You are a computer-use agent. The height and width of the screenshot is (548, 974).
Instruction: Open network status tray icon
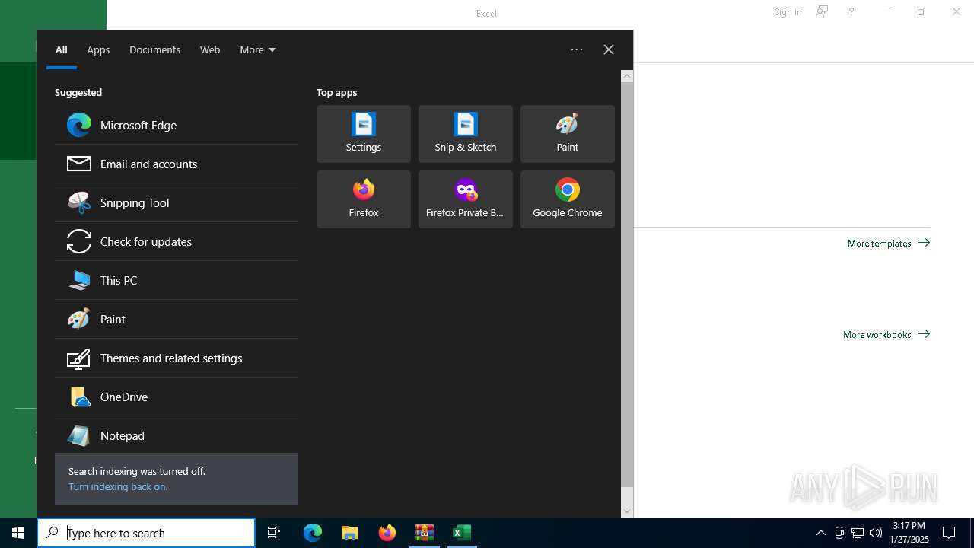(858, 533)
